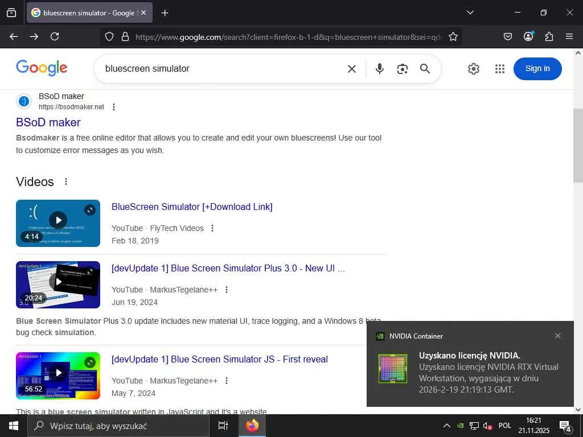Open options menu for bsodmaker.net result
The width and height of the screenshot is (583, 437).
click(114, 107)
